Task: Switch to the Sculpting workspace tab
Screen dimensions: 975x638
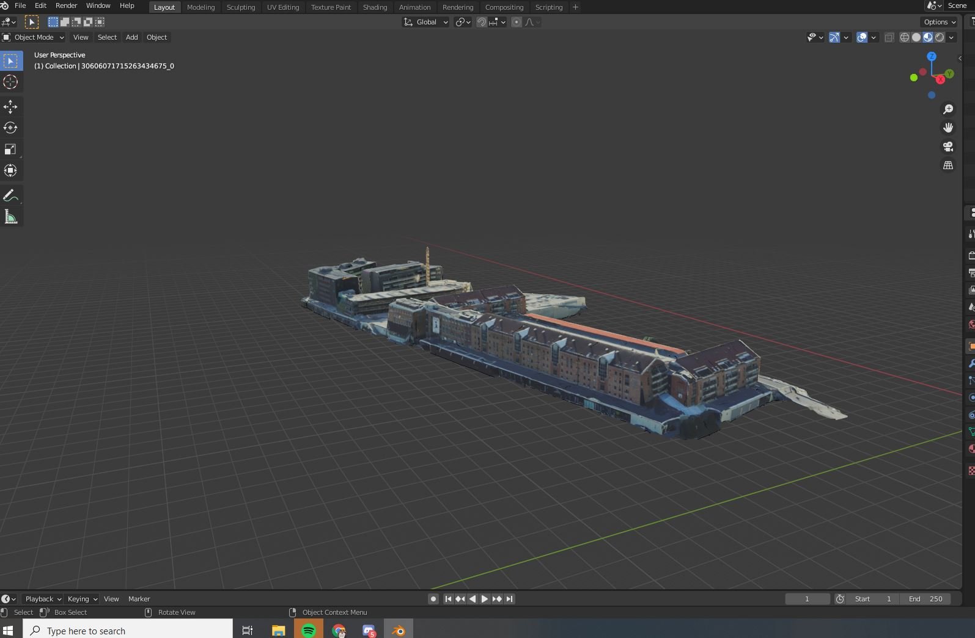Action: [x=241, y=7]
